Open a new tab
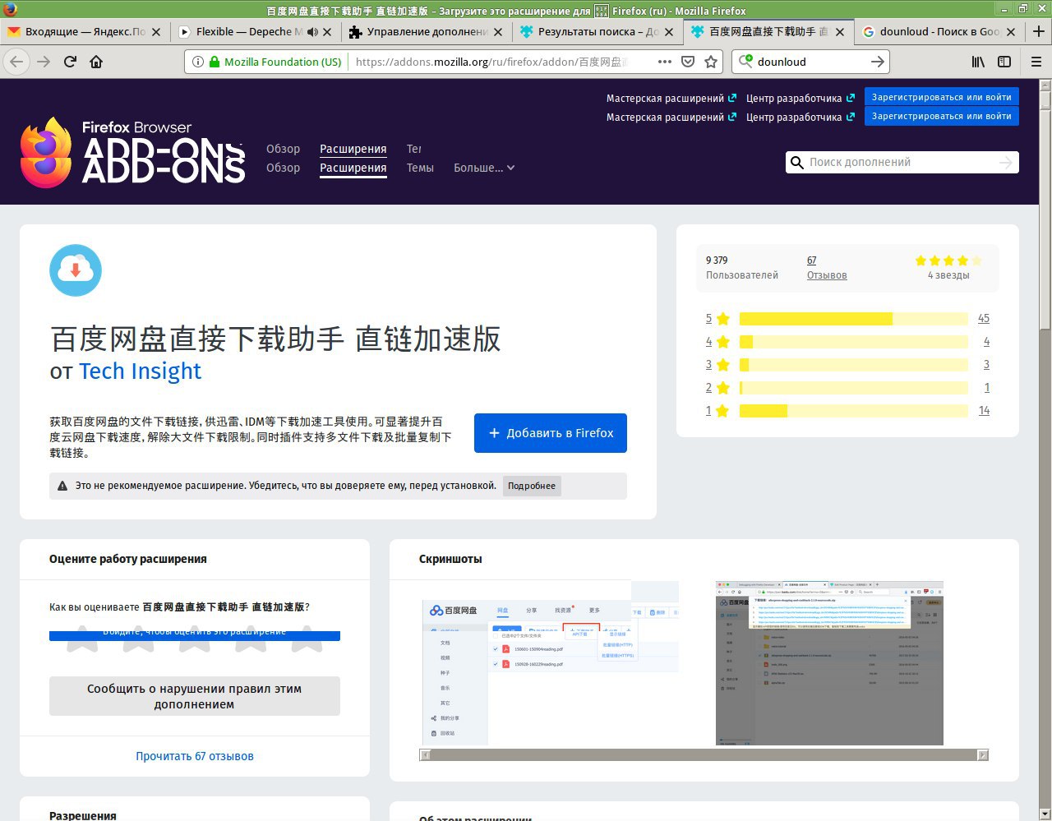The image size is (1052, 821). [x=1039, y=31]
